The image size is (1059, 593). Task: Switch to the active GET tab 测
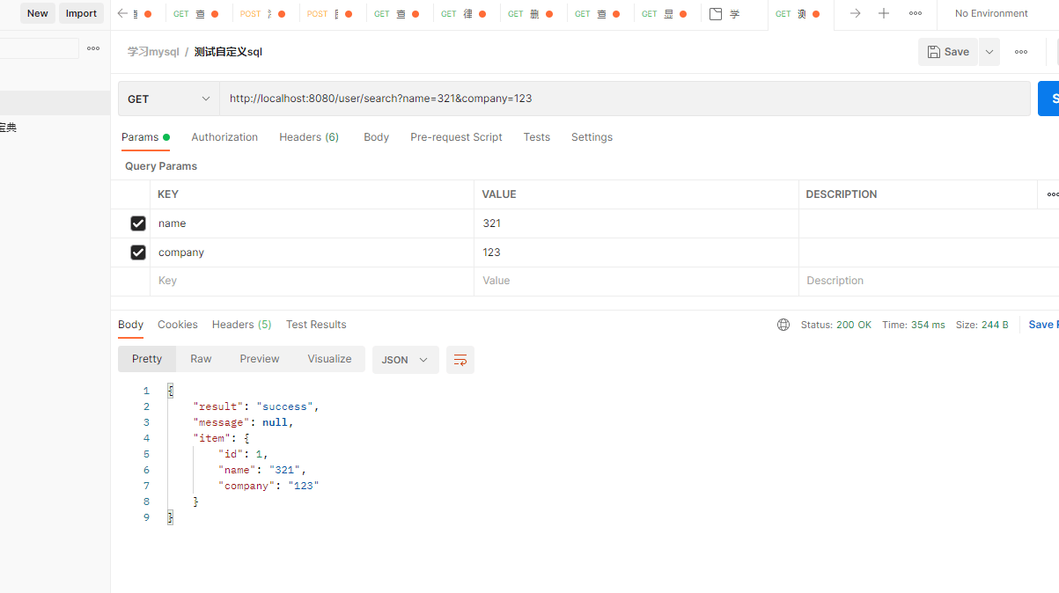800,14
